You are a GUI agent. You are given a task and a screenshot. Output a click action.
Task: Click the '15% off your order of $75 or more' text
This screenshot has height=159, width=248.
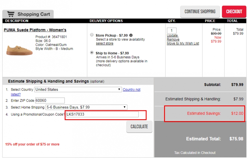pyautogui.click(x=32, y=144)
